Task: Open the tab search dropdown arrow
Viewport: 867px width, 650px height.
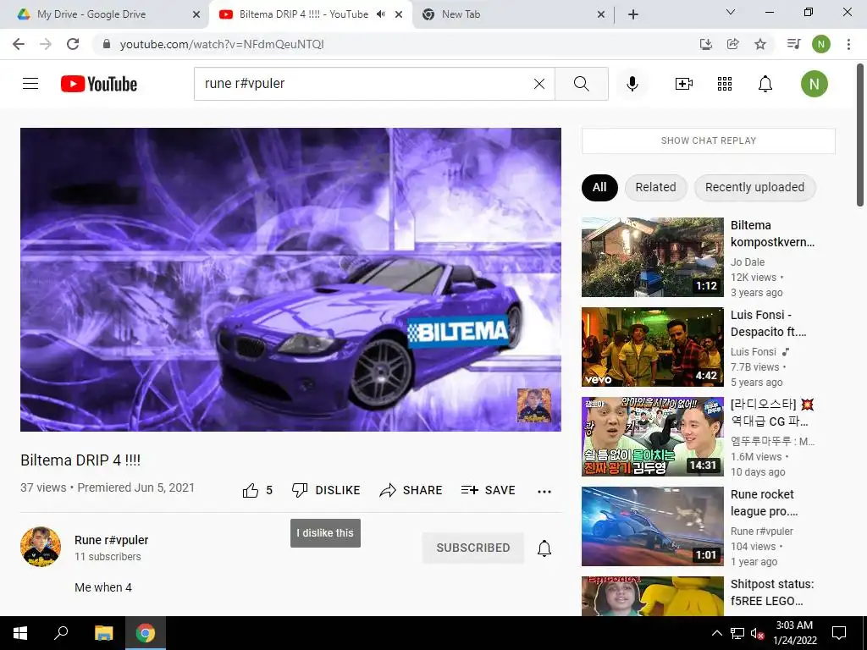Action: click(x=731, y=12)
